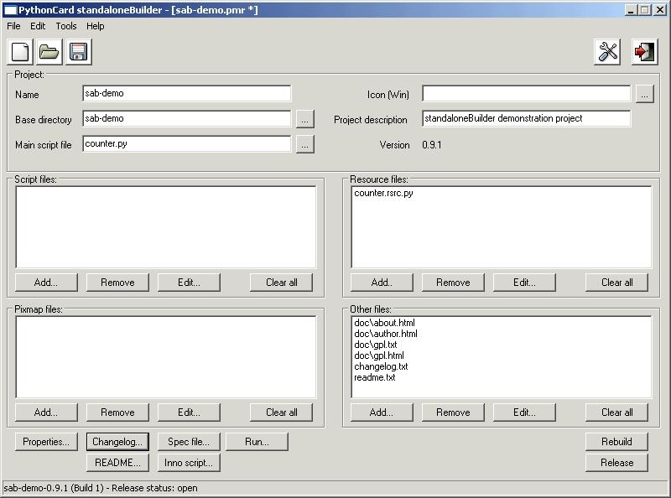
Task: Open the Inno script button
Action: tap(190, 463)
